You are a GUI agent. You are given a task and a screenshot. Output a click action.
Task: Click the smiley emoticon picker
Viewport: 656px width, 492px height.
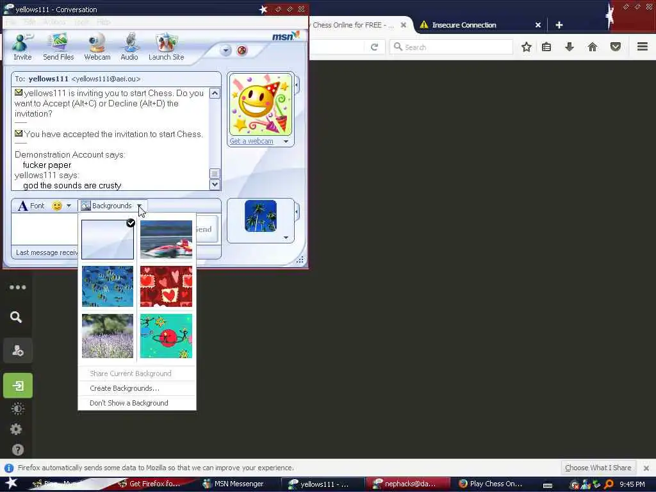(57, 206)
